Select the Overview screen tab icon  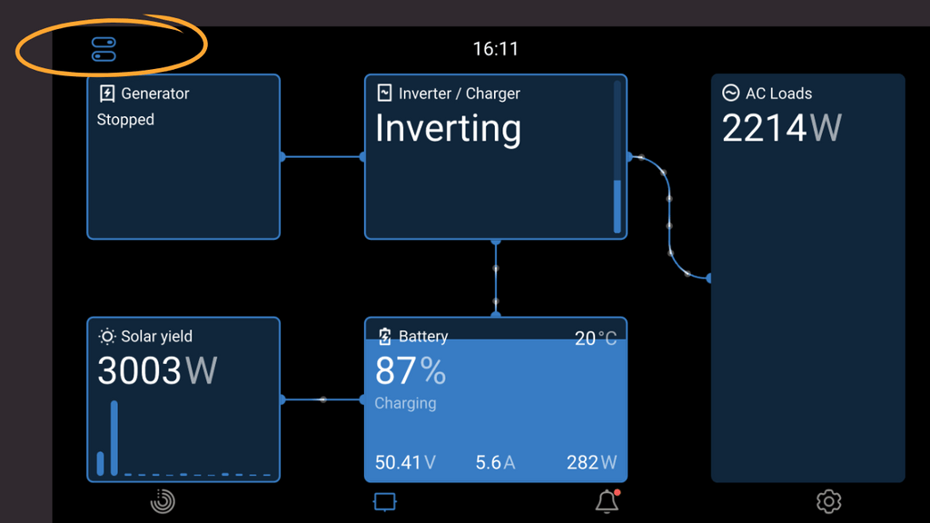(385, 502)
